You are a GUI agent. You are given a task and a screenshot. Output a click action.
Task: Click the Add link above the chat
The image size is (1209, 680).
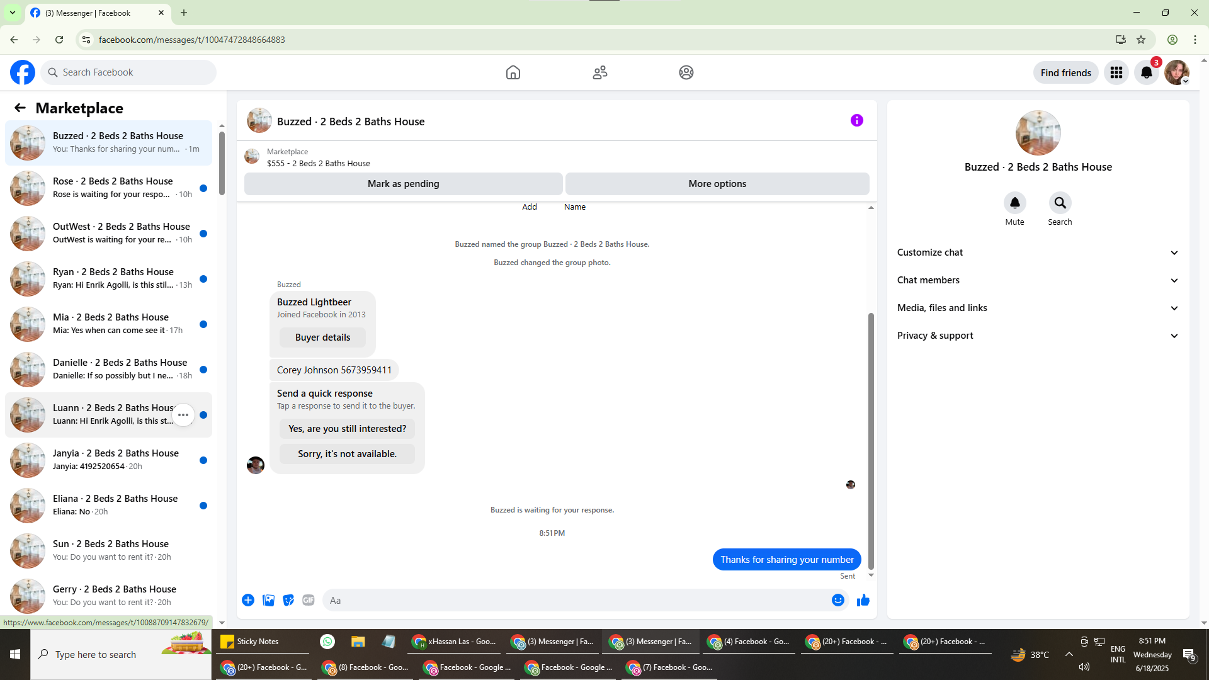pyautogui.click(x=530, y=207)
